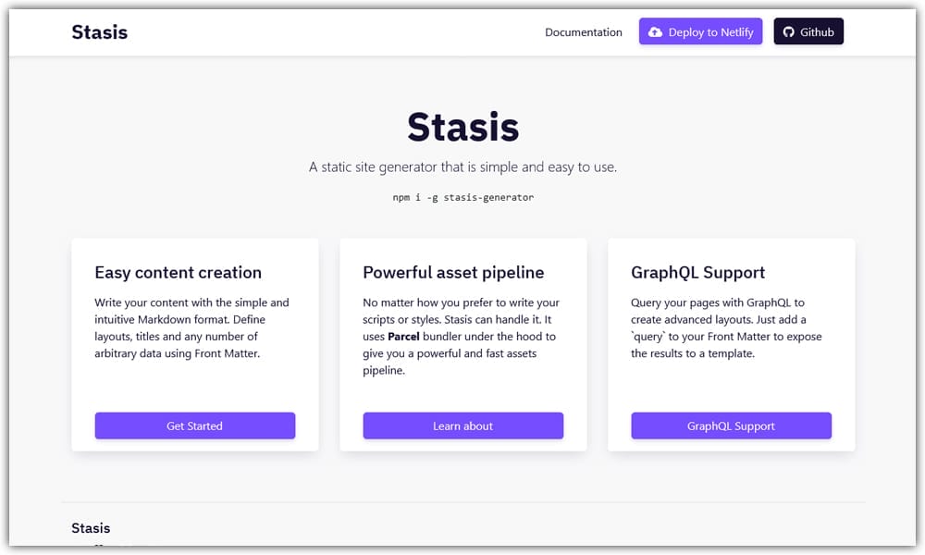Open Documentation from the navigation bar

[x=583, y=31]
